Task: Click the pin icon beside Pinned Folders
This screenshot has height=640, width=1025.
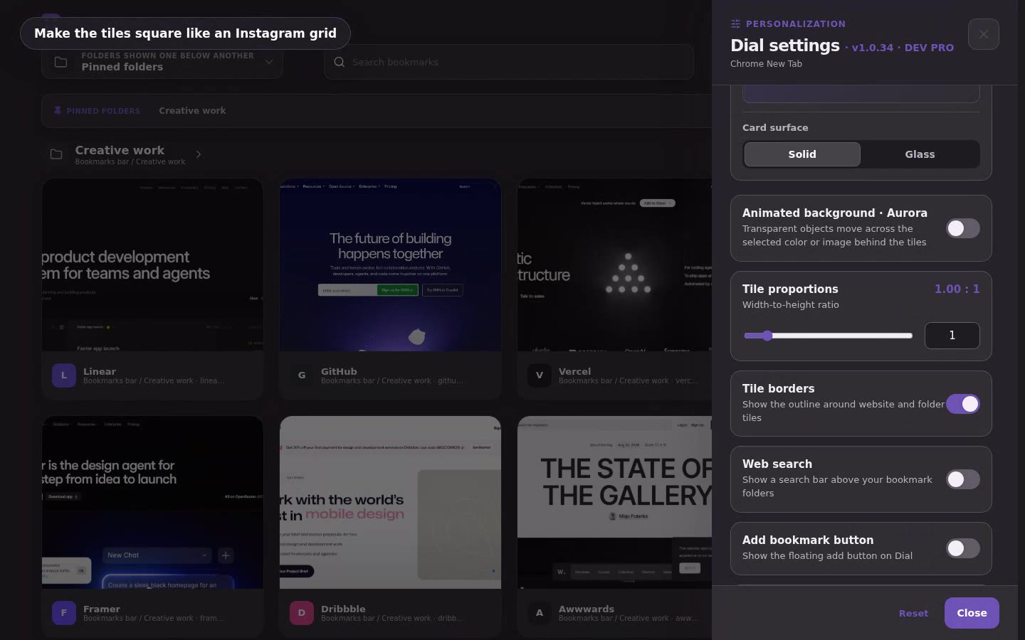Action: (x=58, y=110)
